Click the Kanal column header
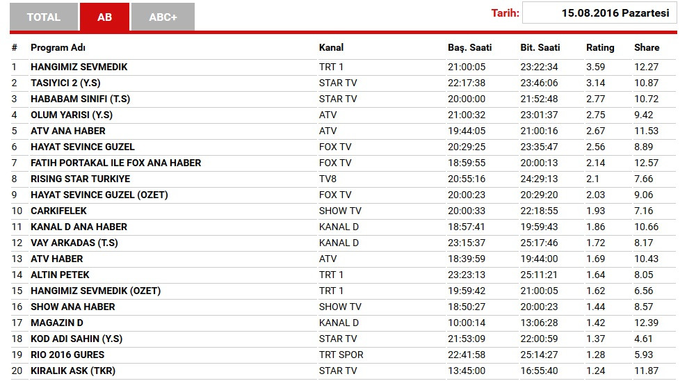687x381 pixels. [331, 47]
